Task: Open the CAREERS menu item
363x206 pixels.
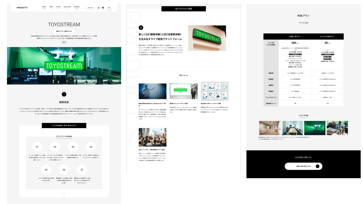Action: pos(76,7)
